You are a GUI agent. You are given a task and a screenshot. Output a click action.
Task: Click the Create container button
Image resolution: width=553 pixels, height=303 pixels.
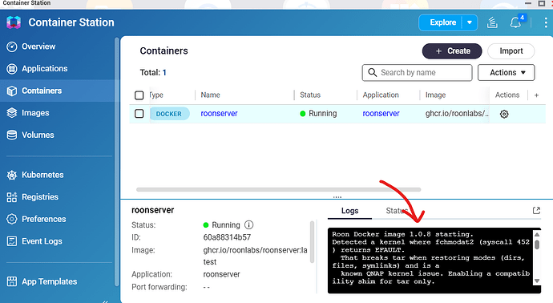click(x=452, y=51)
